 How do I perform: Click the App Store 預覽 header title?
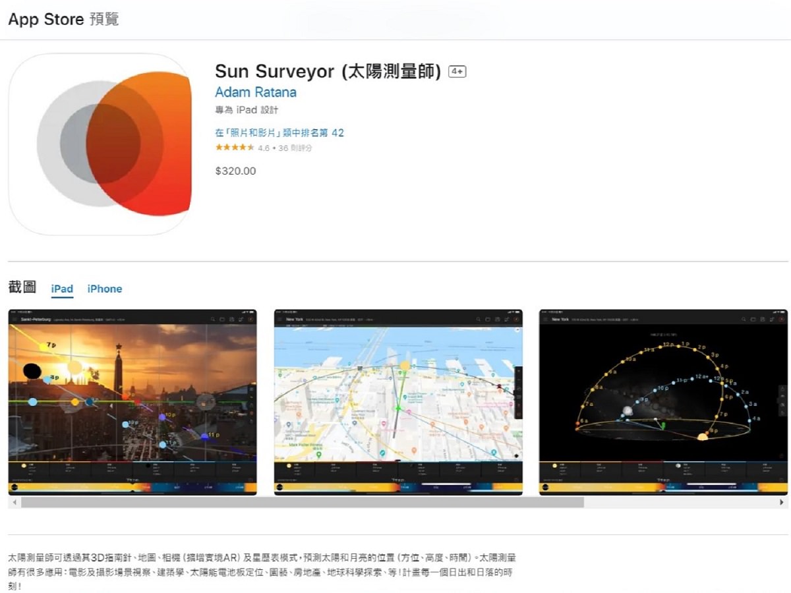pos(63,19)
